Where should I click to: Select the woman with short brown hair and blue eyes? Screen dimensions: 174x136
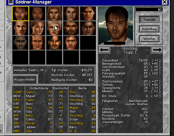coord(37,28)
